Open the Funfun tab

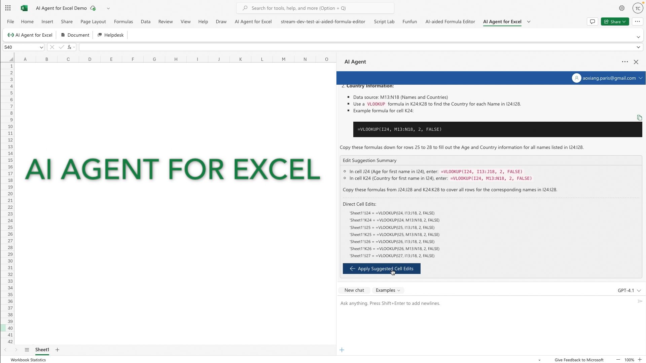[x=410, y=22]
